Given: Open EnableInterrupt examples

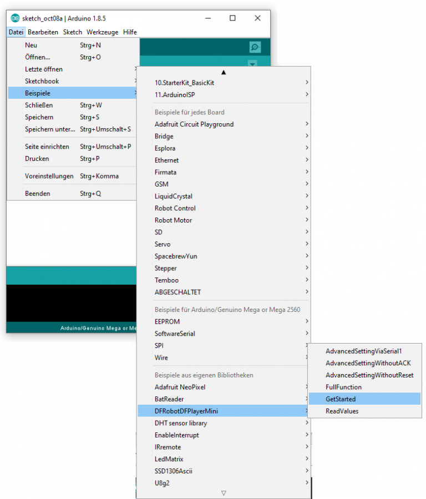Looking at the screenshot, I should coord(224,435).
